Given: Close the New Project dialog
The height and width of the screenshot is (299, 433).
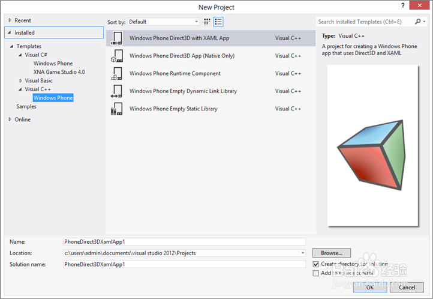Looking at the screenshot, I should click(x=419, y=5).
